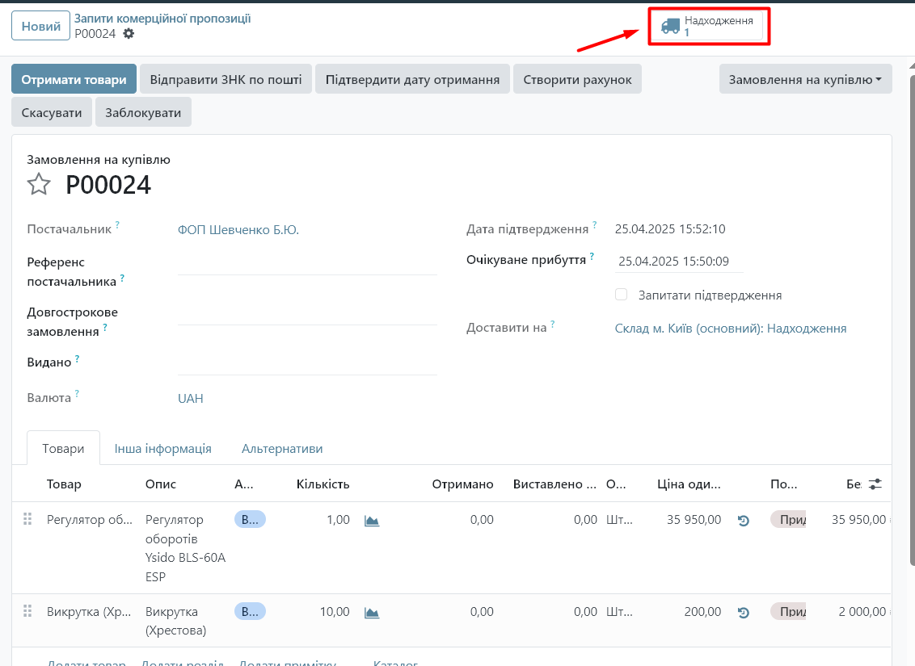Click price history icon in Регулятор row
Image resolution: width=915 pixels, height=666 pixels.
[744, 521]
